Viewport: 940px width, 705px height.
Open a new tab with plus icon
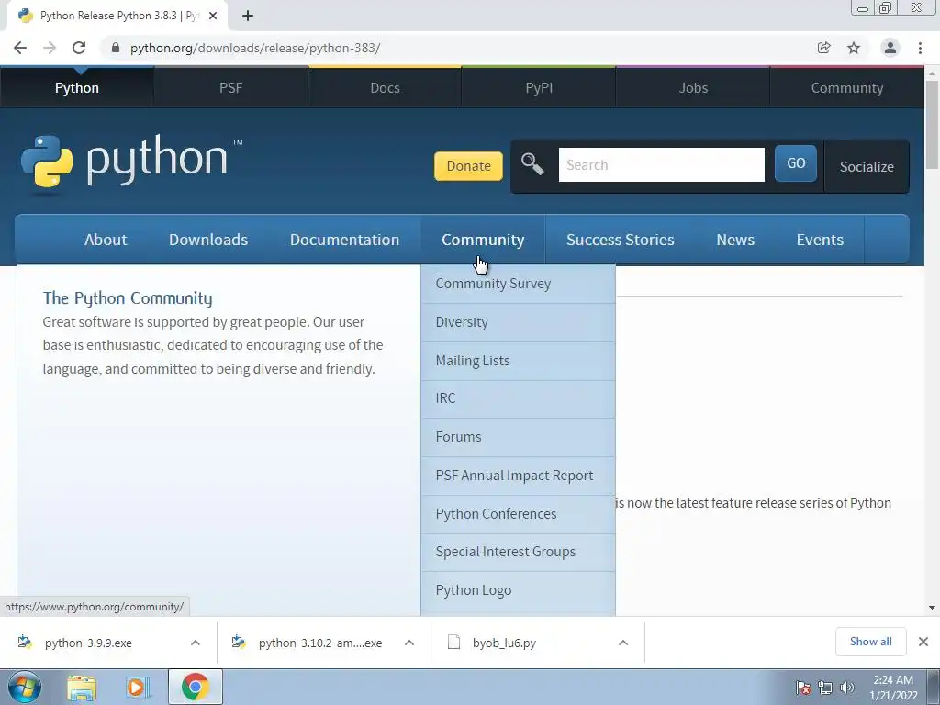click(x=248, y=17)
